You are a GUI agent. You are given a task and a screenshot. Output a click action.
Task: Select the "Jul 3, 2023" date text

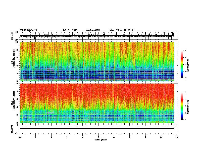pyautogui.click(x=70, y=30)
